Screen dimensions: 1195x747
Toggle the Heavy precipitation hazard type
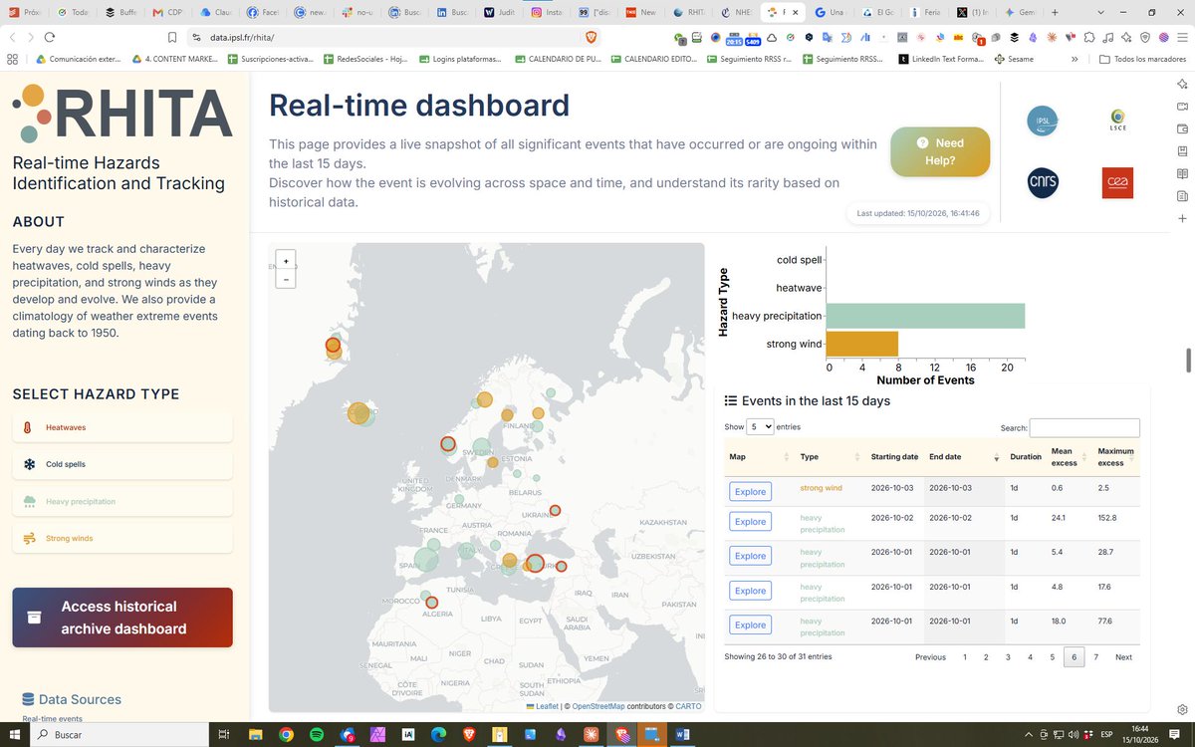pos(122,501)
